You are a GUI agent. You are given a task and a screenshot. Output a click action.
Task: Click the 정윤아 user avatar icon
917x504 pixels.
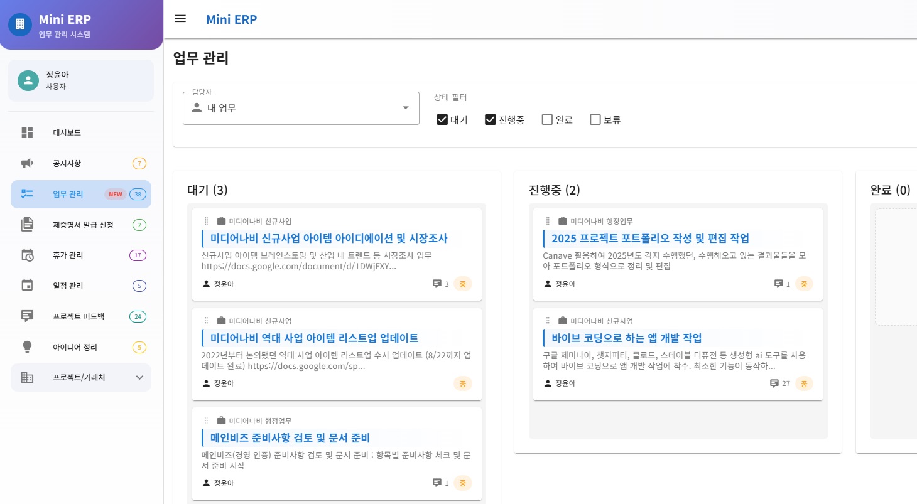coord(28,80)
